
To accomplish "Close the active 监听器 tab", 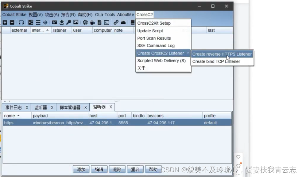I will 111,107.
